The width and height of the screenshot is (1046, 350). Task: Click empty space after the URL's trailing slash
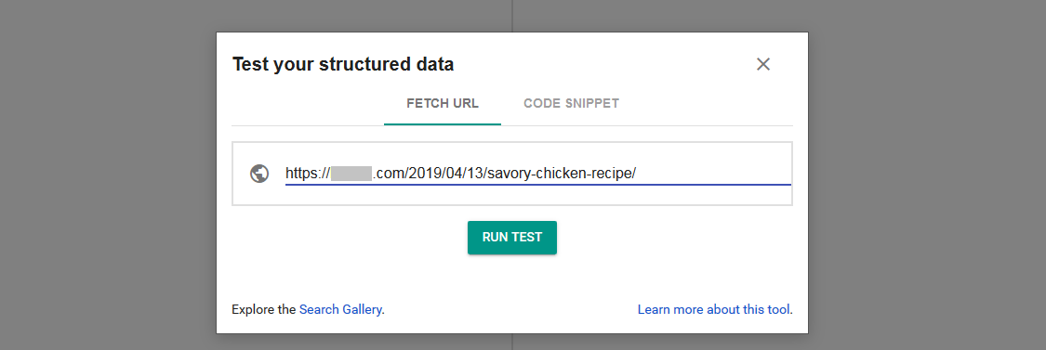[714, 174]
